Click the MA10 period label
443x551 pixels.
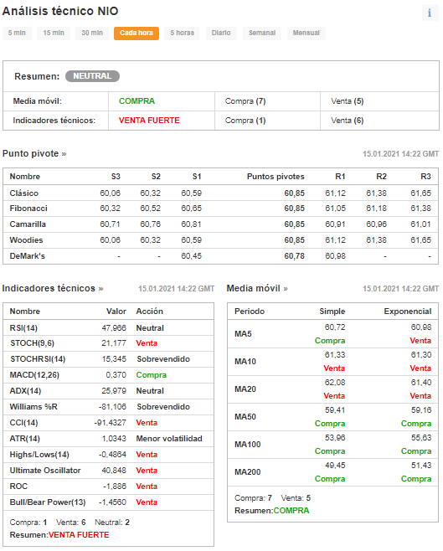245,362
